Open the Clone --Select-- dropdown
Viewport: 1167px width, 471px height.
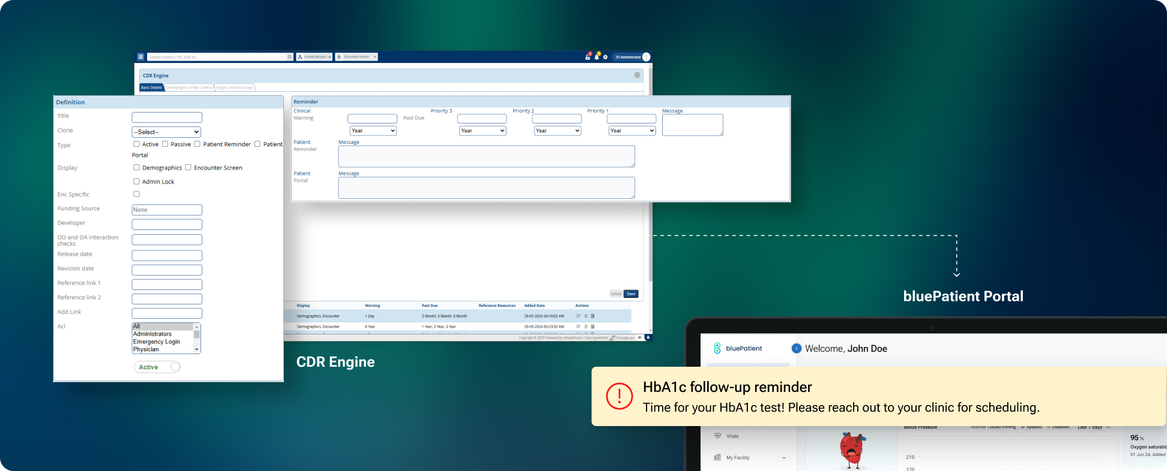[166, 132]
